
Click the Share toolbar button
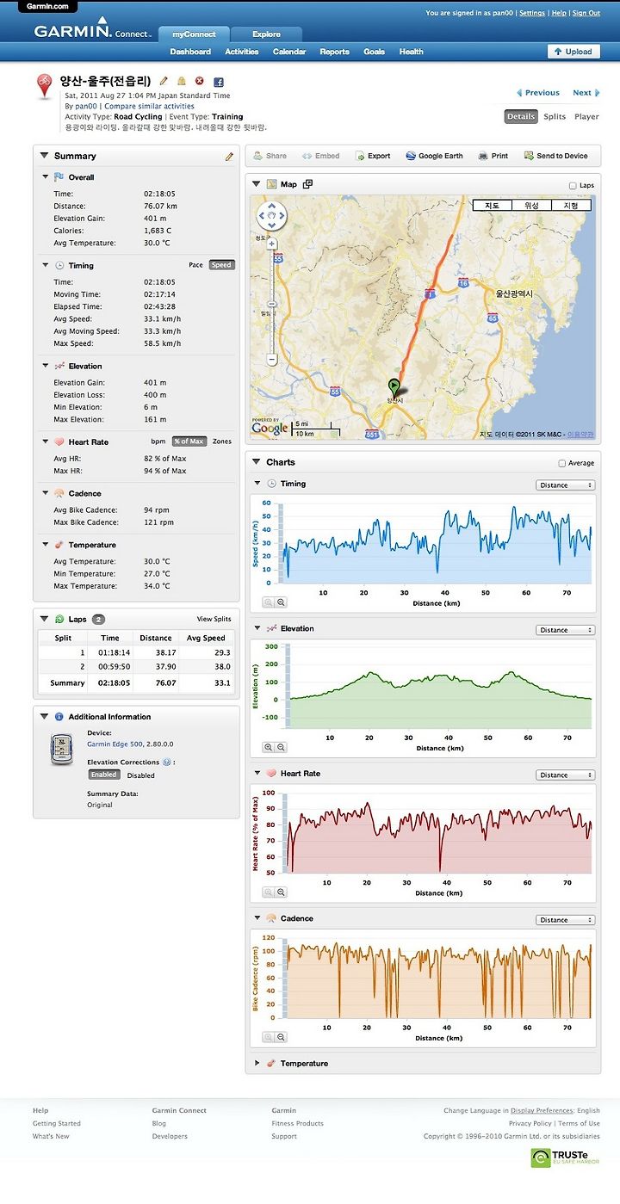click(270, 156)
